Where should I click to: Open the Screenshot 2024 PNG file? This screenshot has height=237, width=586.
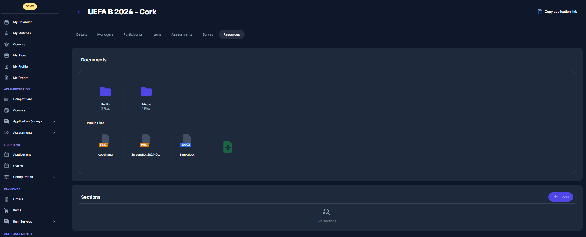(x=146, y=141)
